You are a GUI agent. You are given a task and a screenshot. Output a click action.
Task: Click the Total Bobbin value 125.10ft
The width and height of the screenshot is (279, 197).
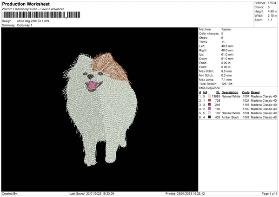coord(227,84)
